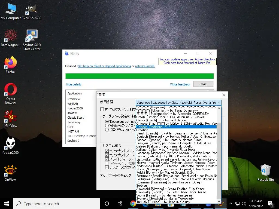Choose Japanese option in dropdown list
The image size is (279, 209).
[176, 153]
